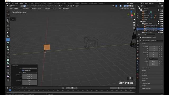Open the File menu
The image size is (169, 95).
click(x=10, y=3)
